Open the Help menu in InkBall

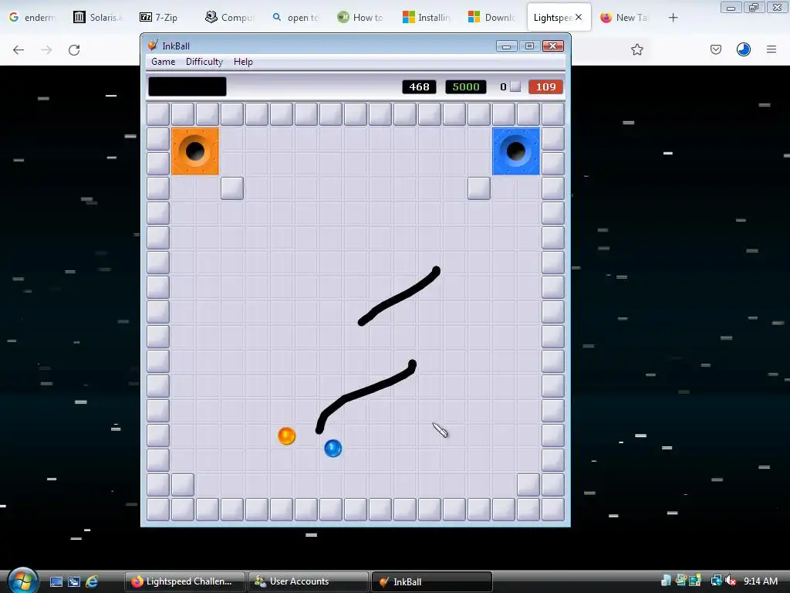pos(243,62)
